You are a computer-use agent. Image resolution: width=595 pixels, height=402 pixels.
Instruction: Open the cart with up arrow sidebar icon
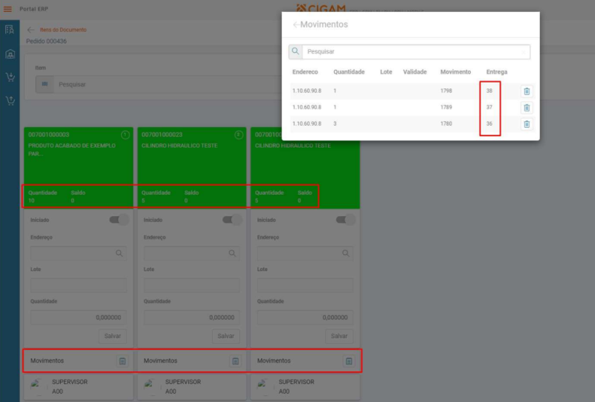pyautogui.click(x=10, y=100)
